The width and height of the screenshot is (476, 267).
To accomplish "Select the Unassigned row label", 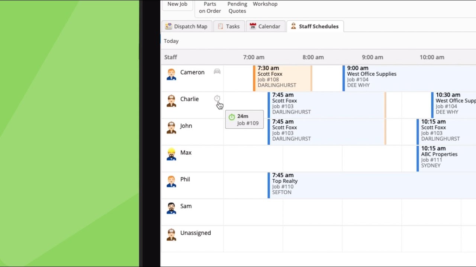I will point(196,233).
